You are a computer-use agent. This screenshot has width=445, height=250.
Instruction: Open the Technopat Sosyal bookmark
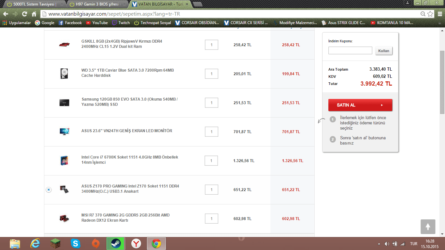[x=152, y=23]
